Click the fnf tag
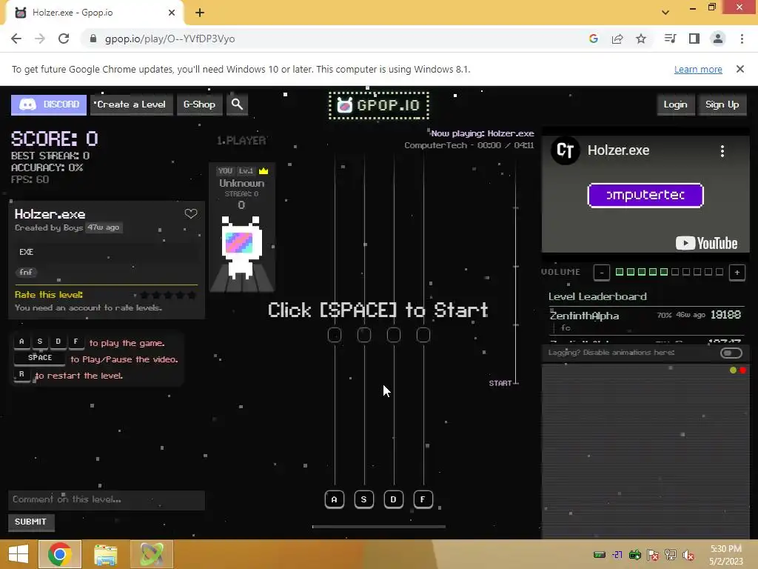This screenshot has height=569, width=758. [26, 272]
